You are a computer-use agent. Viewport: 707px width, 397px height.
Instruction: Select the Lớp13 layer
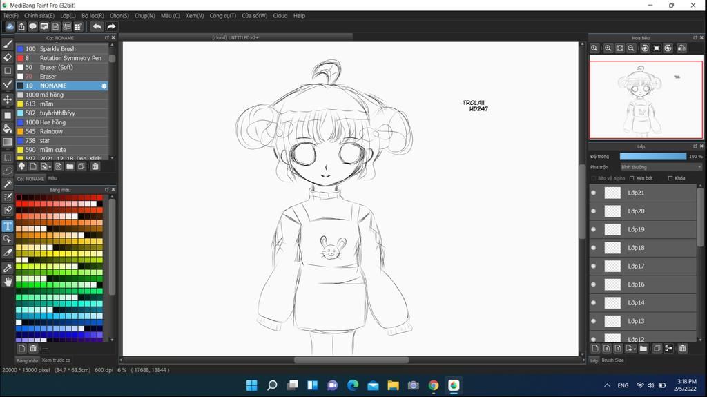pyautogui.click(x=643, y=321)
